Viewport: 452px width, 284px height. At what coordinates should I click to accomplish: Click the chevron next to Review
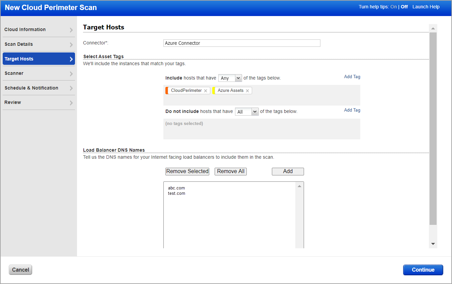(71, 102)
